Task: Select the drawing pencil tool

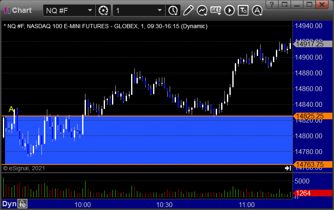Action: point(188,10)
